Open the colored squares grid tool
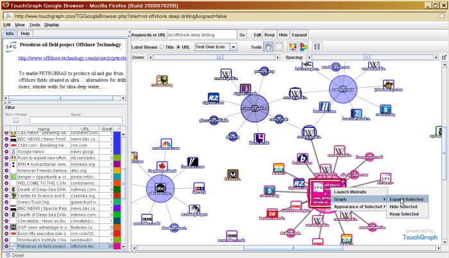449x258 pixels. [x=292, y=47]
